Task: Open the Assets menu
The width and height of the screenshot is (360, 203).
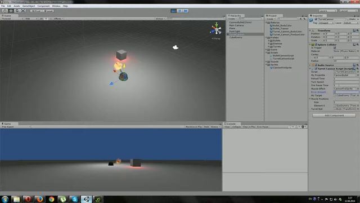Action: coord(16,6)
